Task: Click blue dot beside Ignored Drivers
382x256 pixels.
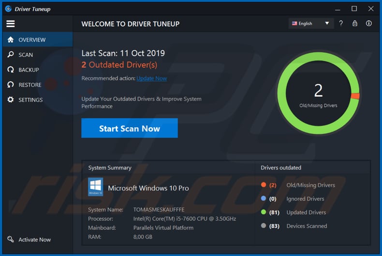Action: (264, 198)
